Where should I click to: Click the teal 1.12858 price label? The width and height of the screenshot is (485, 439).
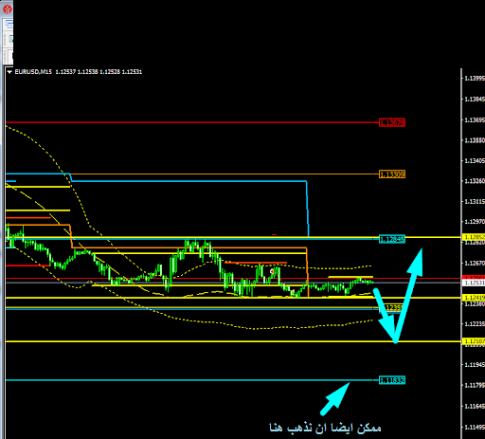pyautogui.click(x=392, y=239)
